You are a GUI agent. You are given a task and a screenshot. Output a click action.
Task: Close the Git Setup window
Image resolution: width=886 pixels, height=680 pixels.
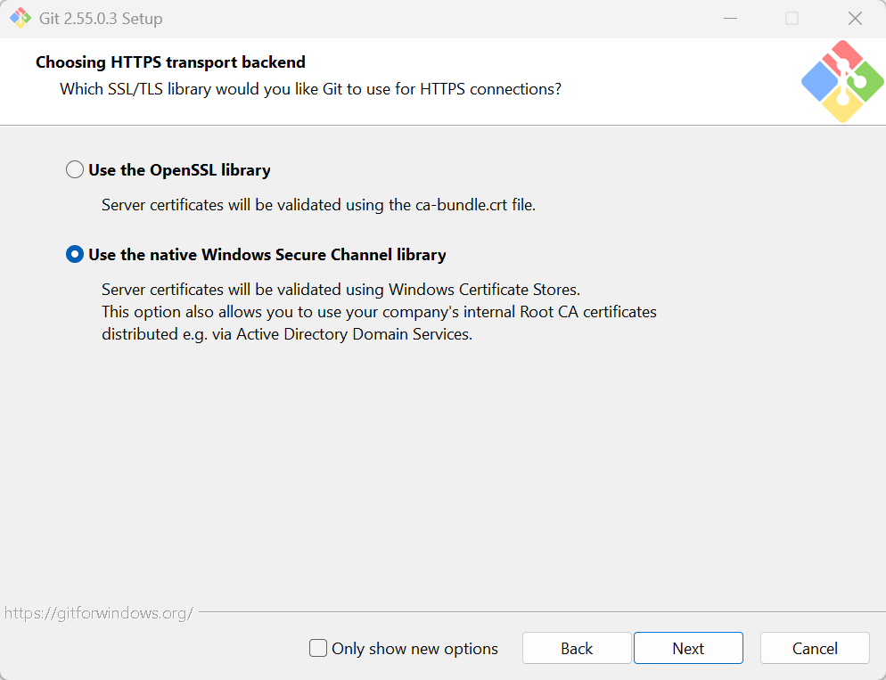[x=855, y=18]
